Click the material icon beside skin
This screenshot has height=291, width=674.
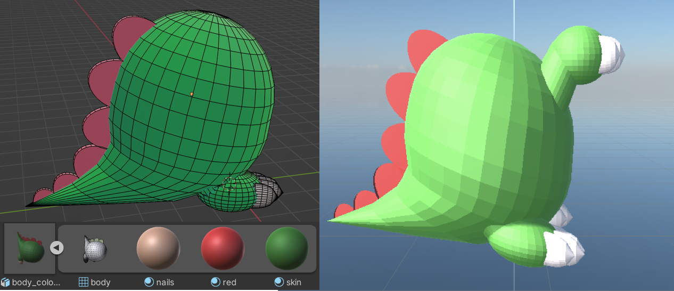pos(279,282)
